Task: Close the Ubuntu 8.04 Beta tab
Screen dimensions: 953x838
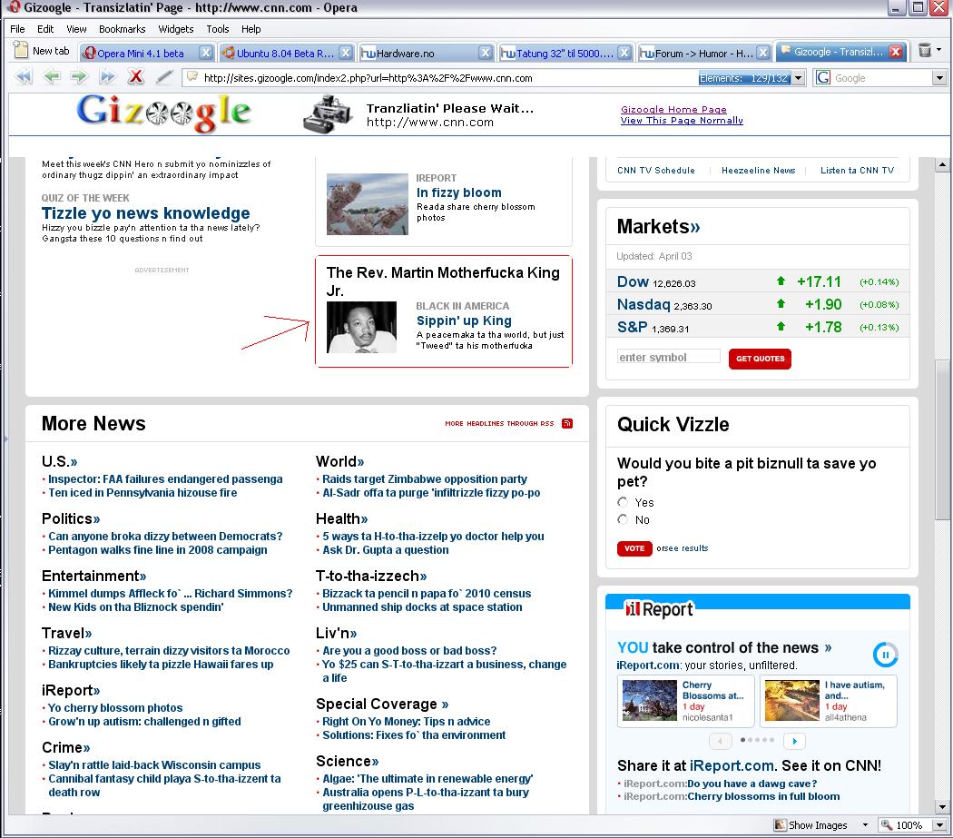Action: (345, 53)
